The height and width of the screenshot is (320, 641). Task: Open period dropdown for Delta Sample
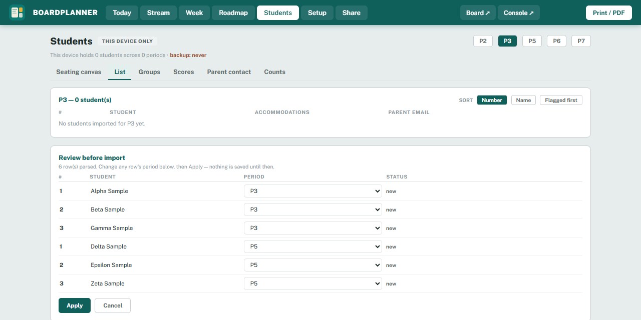(313, 246)
